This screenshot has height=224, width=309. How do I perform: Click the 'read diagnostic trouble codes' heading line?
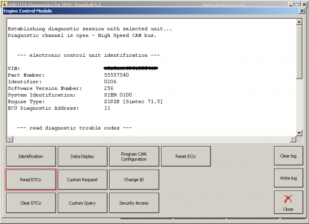pyautogui.click(x=74, y=128)
